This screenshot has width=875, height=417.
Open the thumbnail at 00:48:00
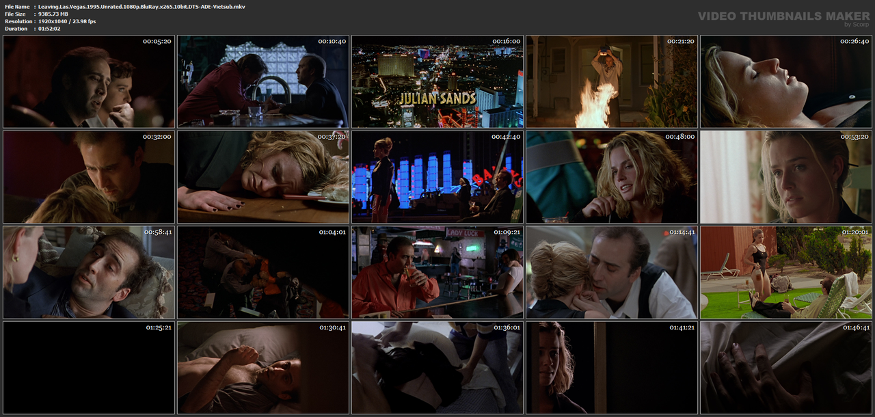pyautogui.click(x=612, y=177)
